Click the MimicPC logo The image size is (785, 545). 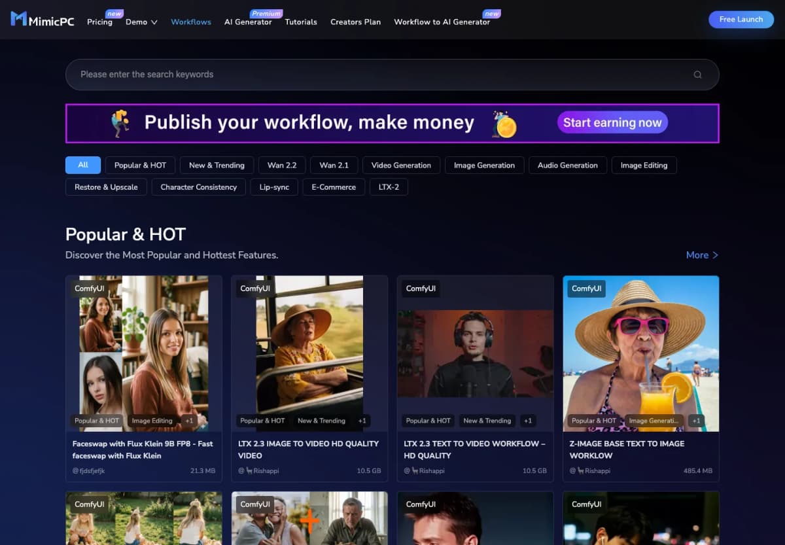[43, 19]
